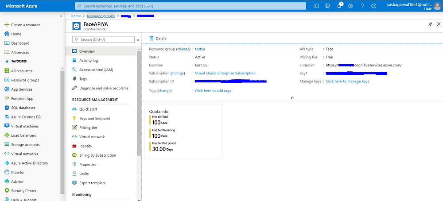Collapse the resource menu chevron
443x201 pixels.
(x=138, y=40)
